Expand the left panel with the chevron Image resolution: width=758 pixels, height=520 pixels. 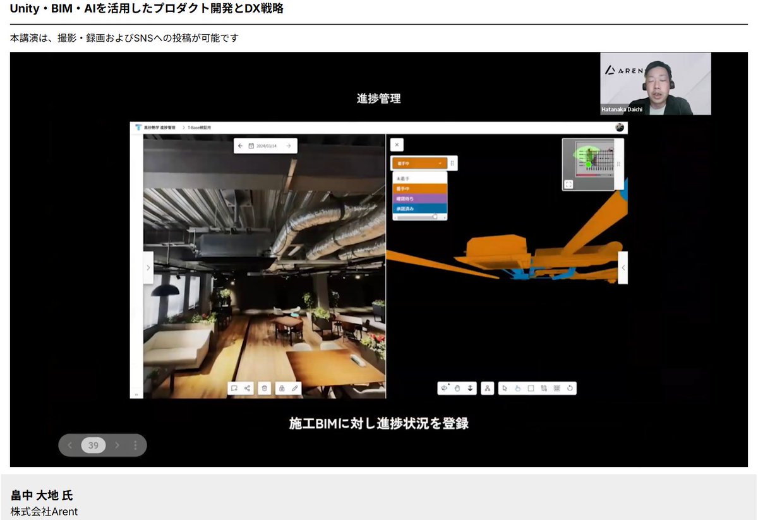click(148, 267)
